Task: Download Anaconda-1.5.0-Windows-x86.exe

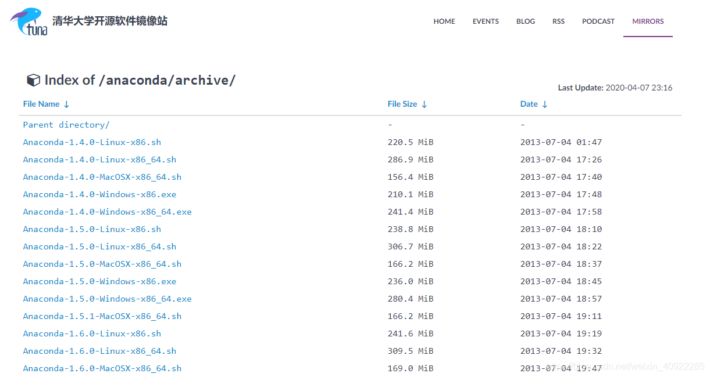Action: pos(99,281)
